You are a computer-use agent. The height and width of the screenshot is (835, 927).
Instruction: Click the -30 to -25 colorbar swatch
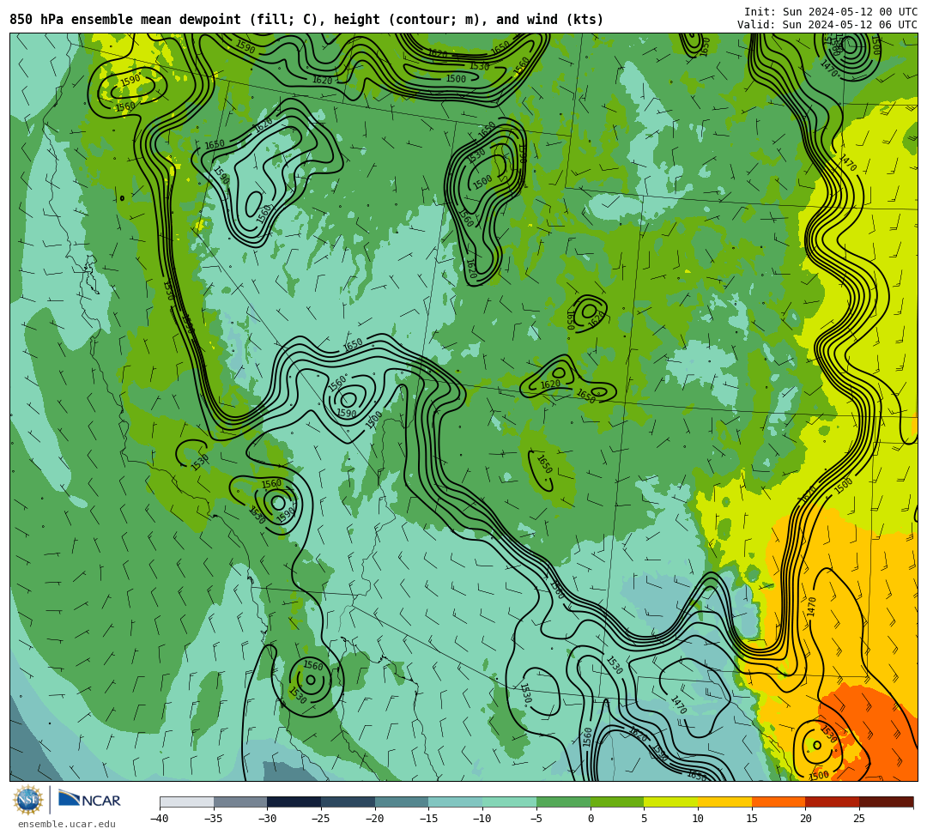pyautogui.click(x=294, y=802)
